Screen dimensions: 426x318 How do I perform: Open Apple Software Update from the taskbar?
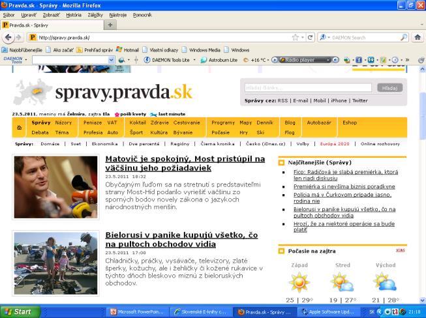pyautogui.click(x=328, y=311)
